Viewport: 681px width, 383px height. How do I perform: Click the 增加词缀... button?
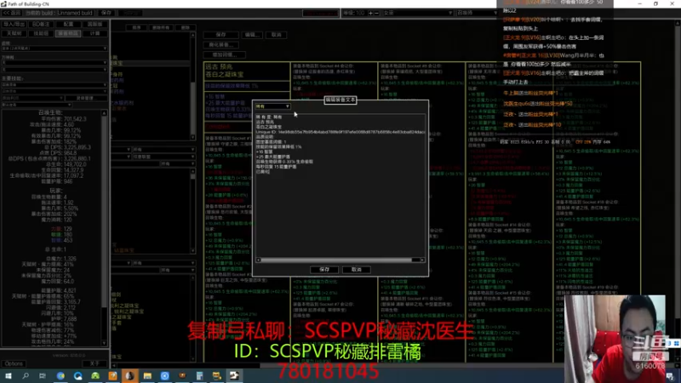coord(225,55)
